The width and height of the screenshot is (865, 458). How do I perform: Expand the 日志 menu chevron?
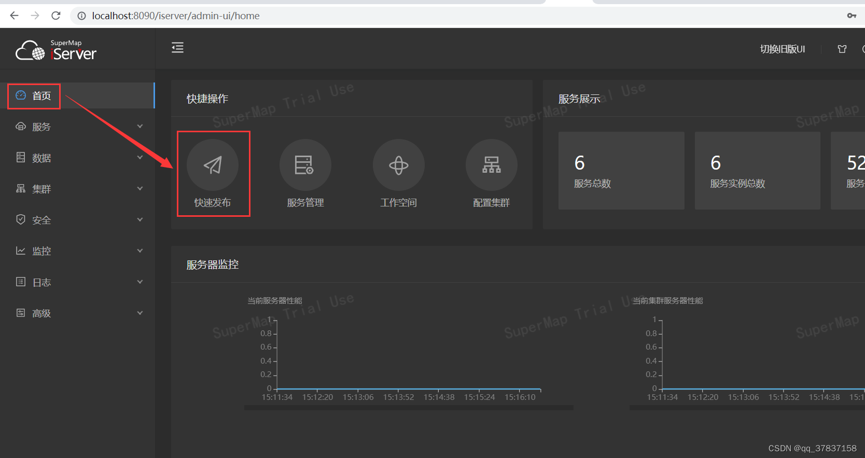[x=140, y=282]
